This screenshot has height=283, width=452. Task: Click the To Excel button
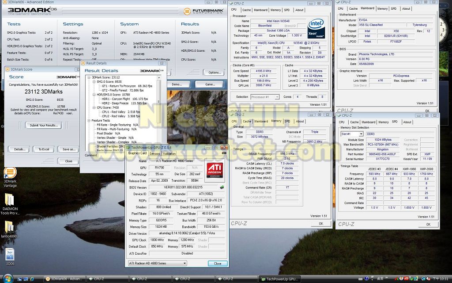pos(44,149)
